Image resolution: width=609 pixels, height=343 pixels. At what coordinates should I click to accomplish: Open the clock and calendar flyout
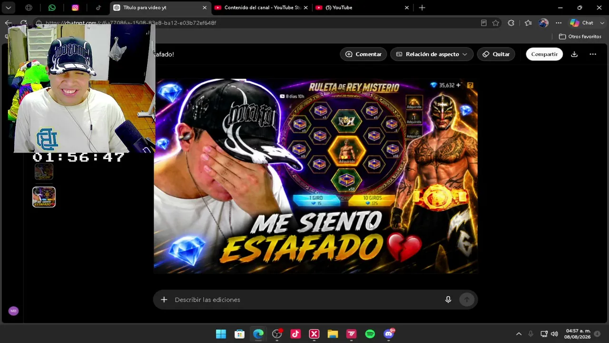[578, 334]
